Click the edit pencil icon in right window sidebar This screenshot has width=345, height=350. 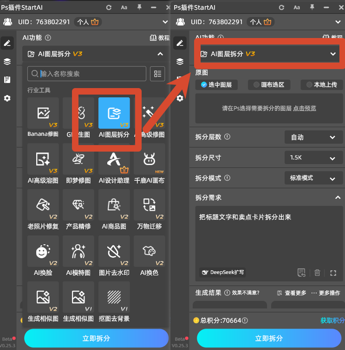click(x=180, y=43)
